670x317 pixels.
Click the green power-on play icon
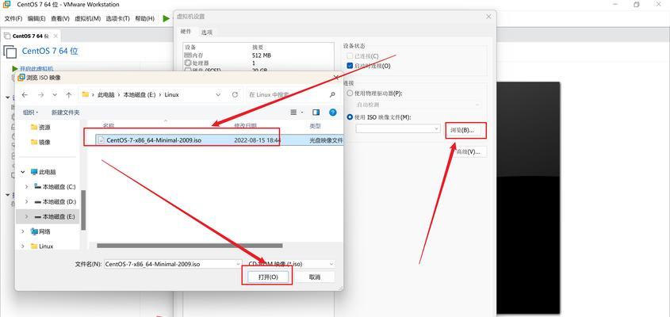[x=167, y=19]
